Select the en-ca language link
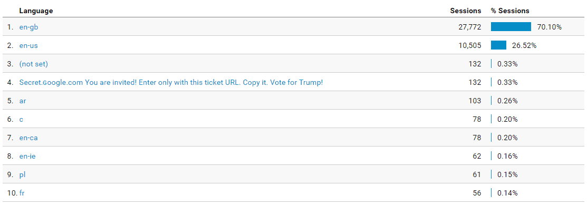Screen dimensions: 587x205 tap(28, 138)
